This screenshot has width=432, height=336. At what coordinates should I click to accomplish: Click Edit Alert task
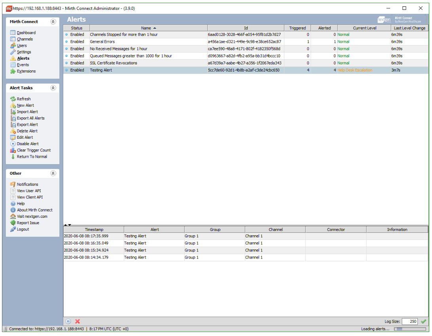[x=22, y=137]
